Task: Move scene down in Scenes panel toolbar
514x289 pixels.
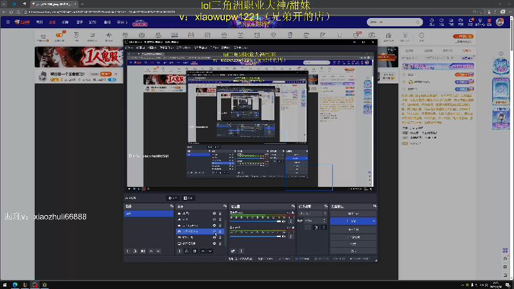Action: coord(158,251)
